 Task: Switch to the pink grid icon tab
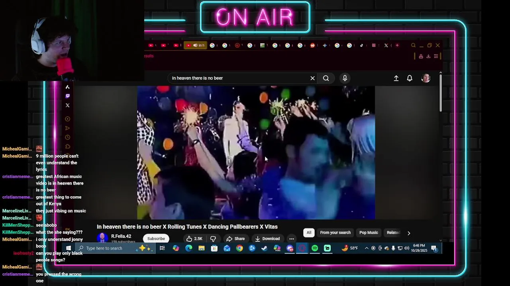click(x=374, y=45)
